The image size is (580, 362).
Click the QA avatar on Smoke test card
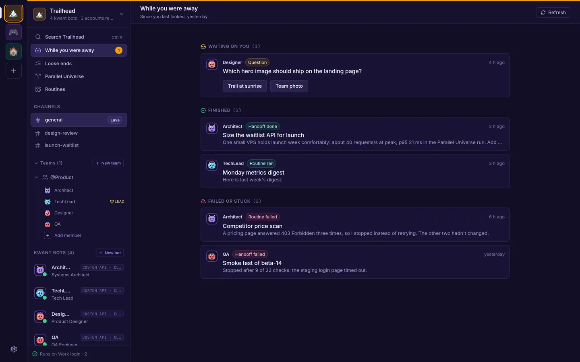pos(212,256)
